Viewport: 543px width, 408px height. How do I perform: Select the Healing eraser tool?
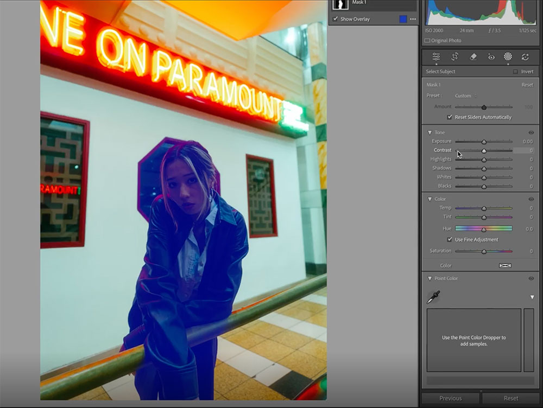point(473,57)
